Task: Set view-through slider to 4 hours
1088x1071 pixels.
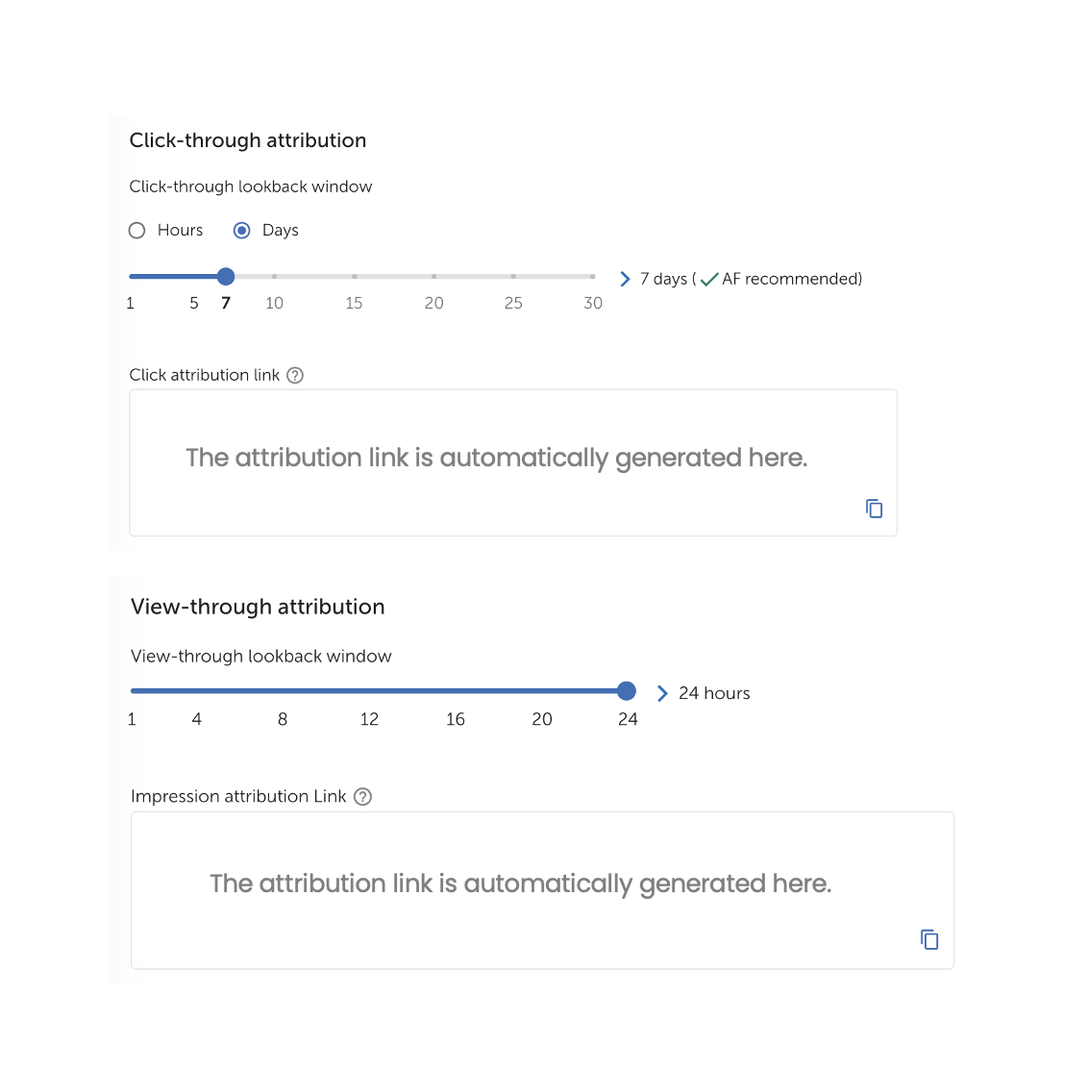Action: [x=197, y=690]
